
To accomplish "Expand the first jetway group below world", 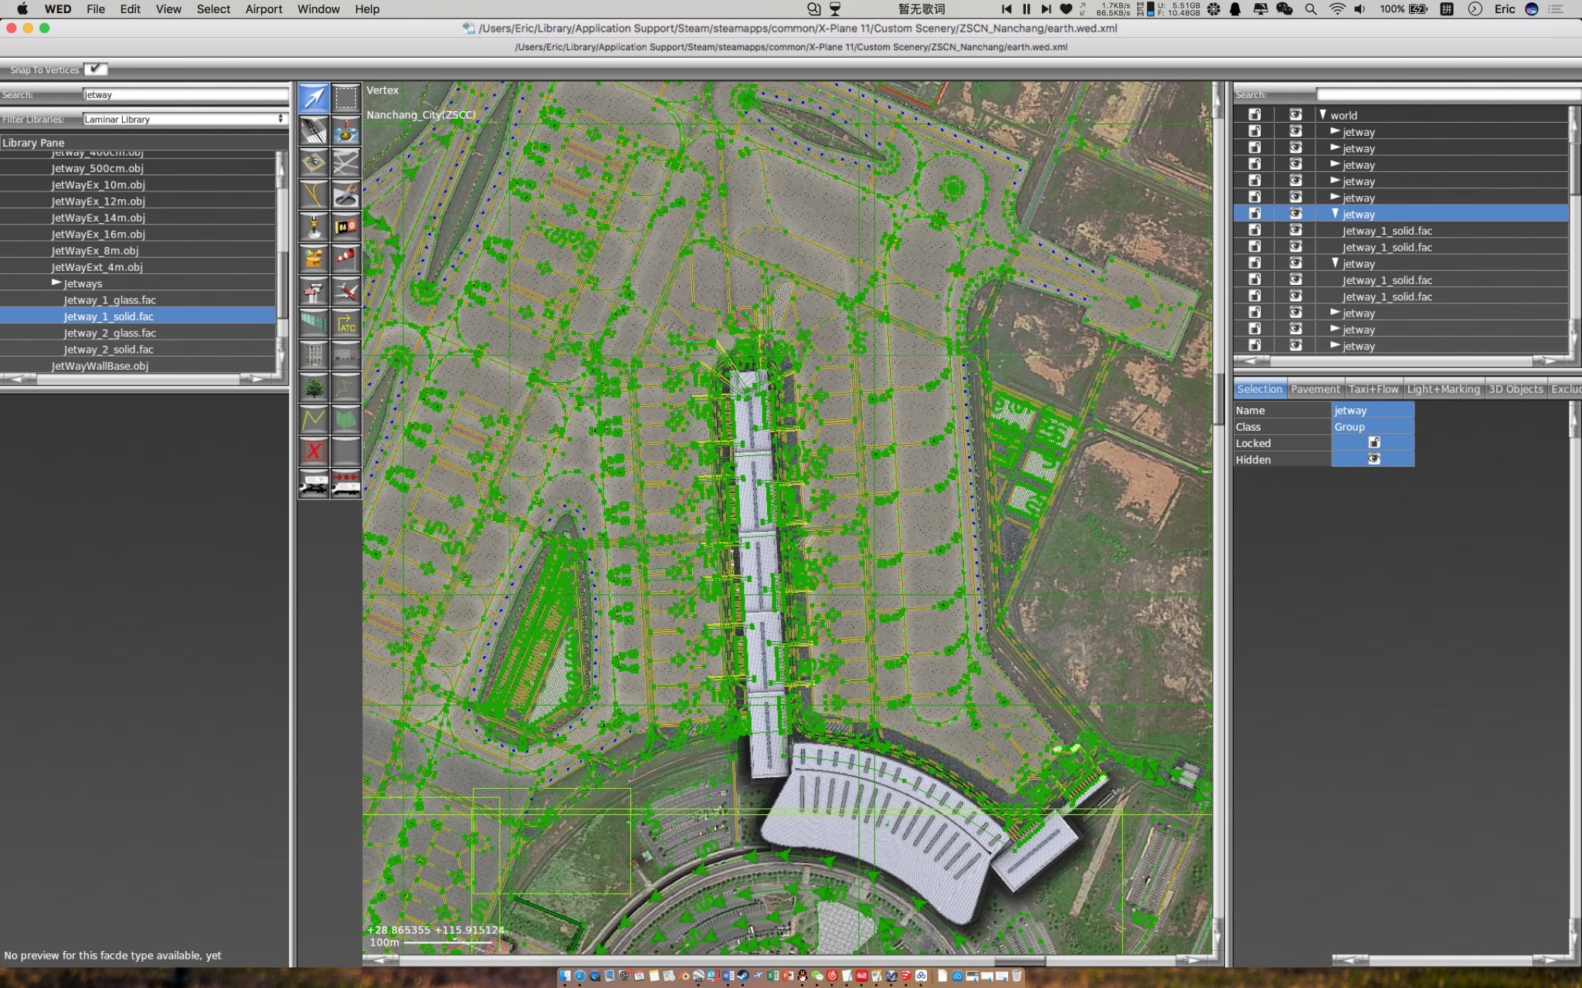I will pos(1335,131).
